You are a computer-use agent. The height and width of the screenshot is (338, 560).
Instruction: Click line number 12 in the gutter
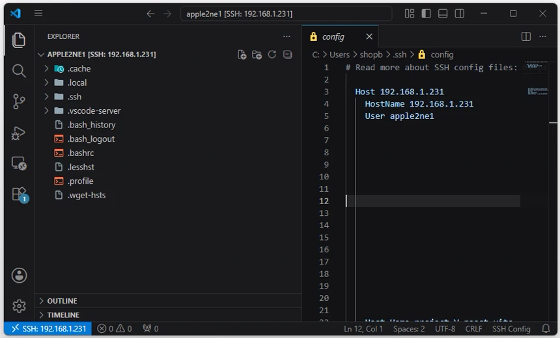[324, 201]
